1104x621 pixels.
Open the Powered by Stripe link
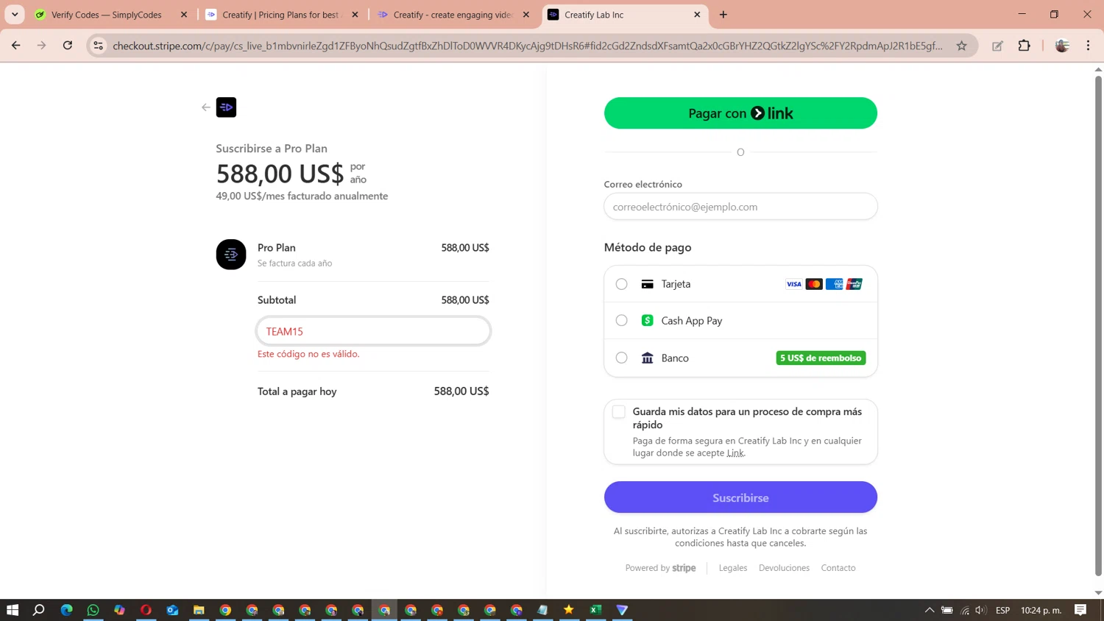[660, 568]
